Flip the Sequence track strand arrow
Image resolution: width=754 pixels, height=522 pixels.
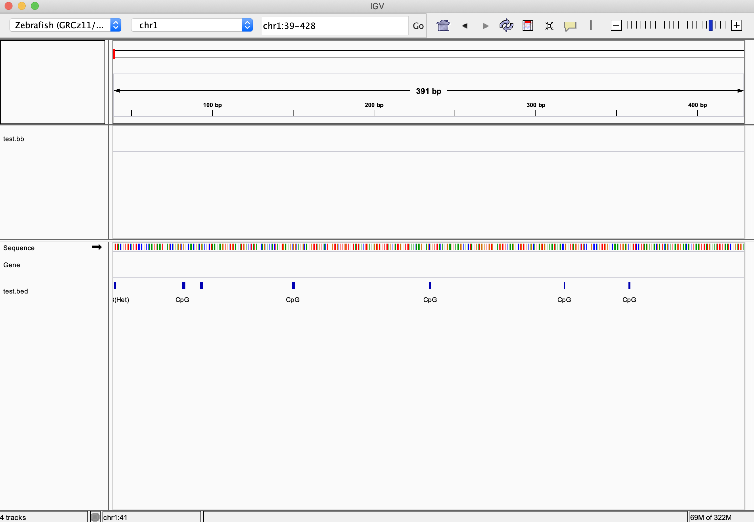[x=97, y=247]
